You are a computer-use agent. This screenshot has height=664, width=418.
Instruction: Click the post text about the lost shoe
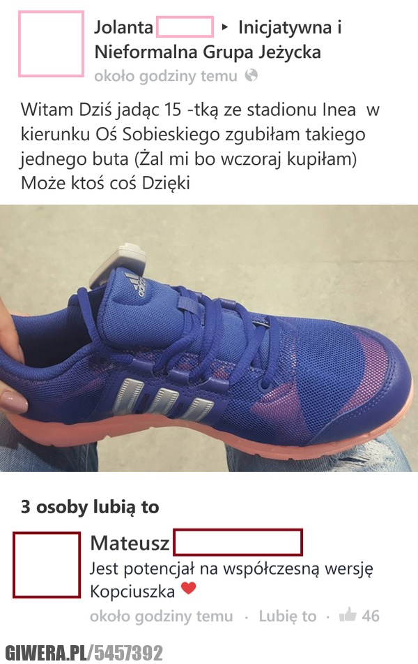click(x=200, y=147)
